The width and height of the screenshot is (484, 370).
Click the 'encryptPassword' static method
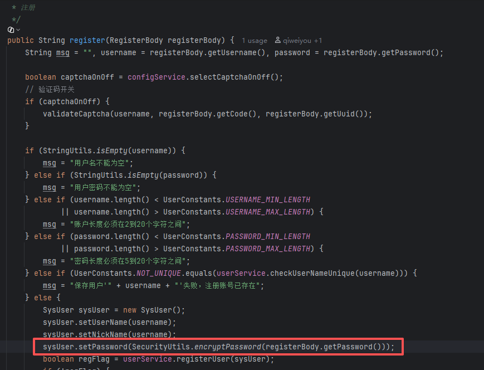(227, 347)
